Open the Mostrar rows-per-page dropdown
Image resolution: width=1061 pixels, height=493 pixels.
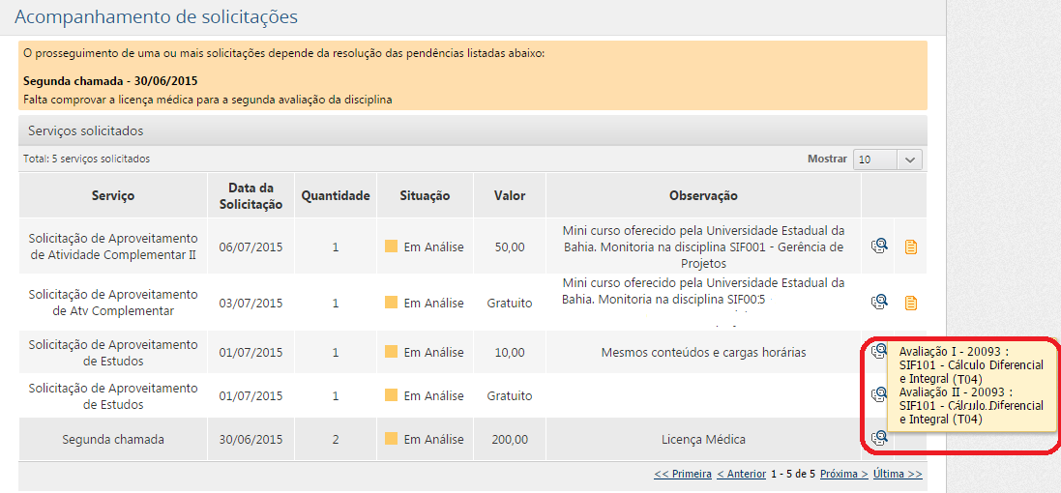[x=888, y=159]
